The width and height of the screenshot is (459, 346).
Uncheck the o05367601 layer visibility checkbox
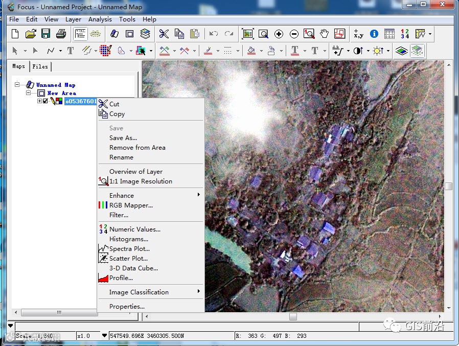click(x=45, y=101)
